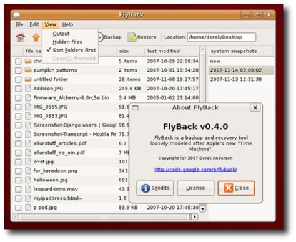The image size is (296, 242).
Task: Click the halloween.jpg file icon
Action: coord(28,180)
